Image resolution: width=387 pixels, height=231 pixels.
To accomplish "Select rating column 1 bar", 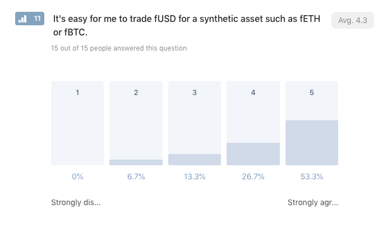I will coord(77,123).
